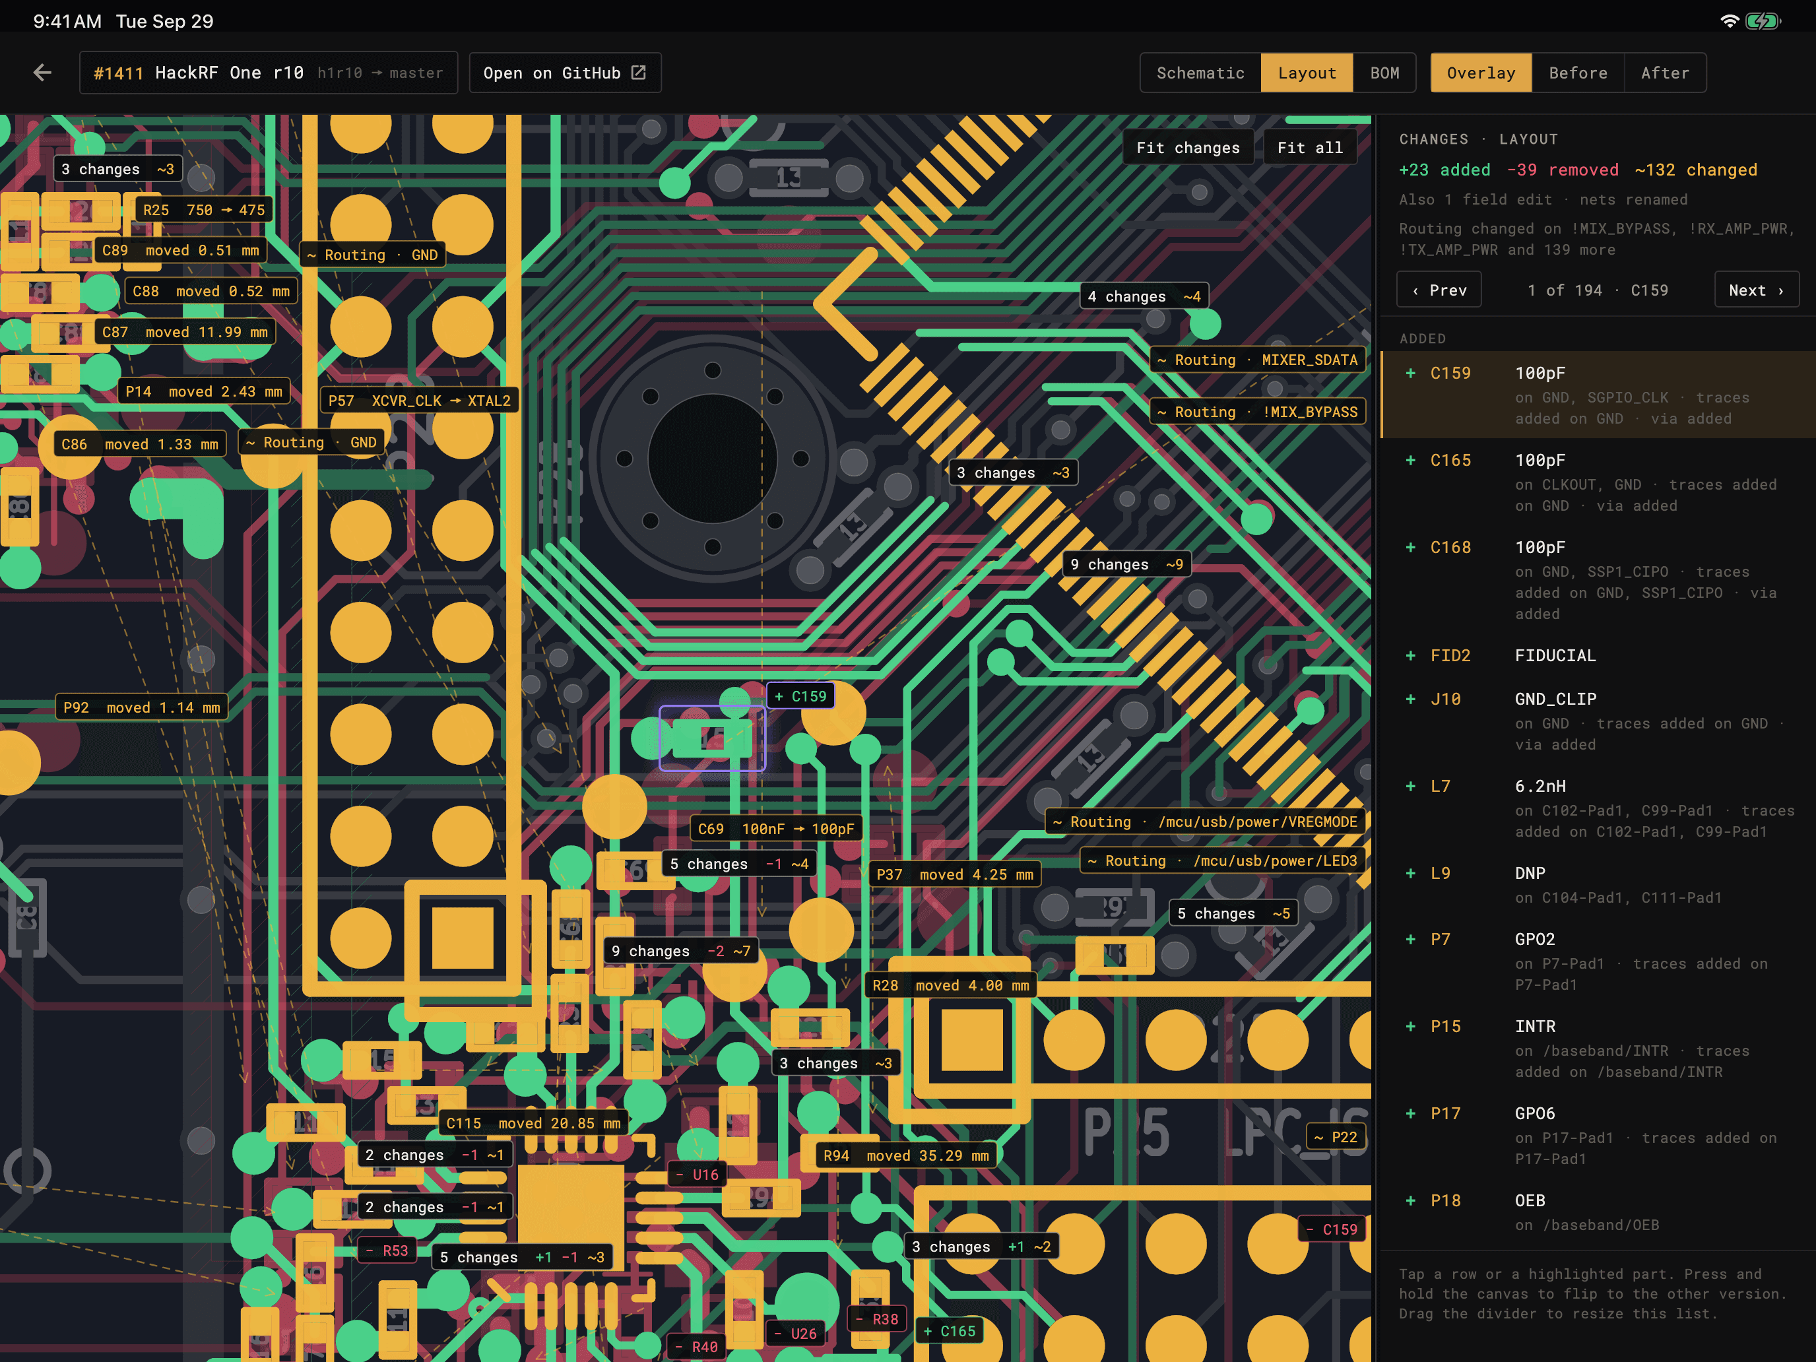
Task: Click Fit changes button
Action: tap(1188, 148)
